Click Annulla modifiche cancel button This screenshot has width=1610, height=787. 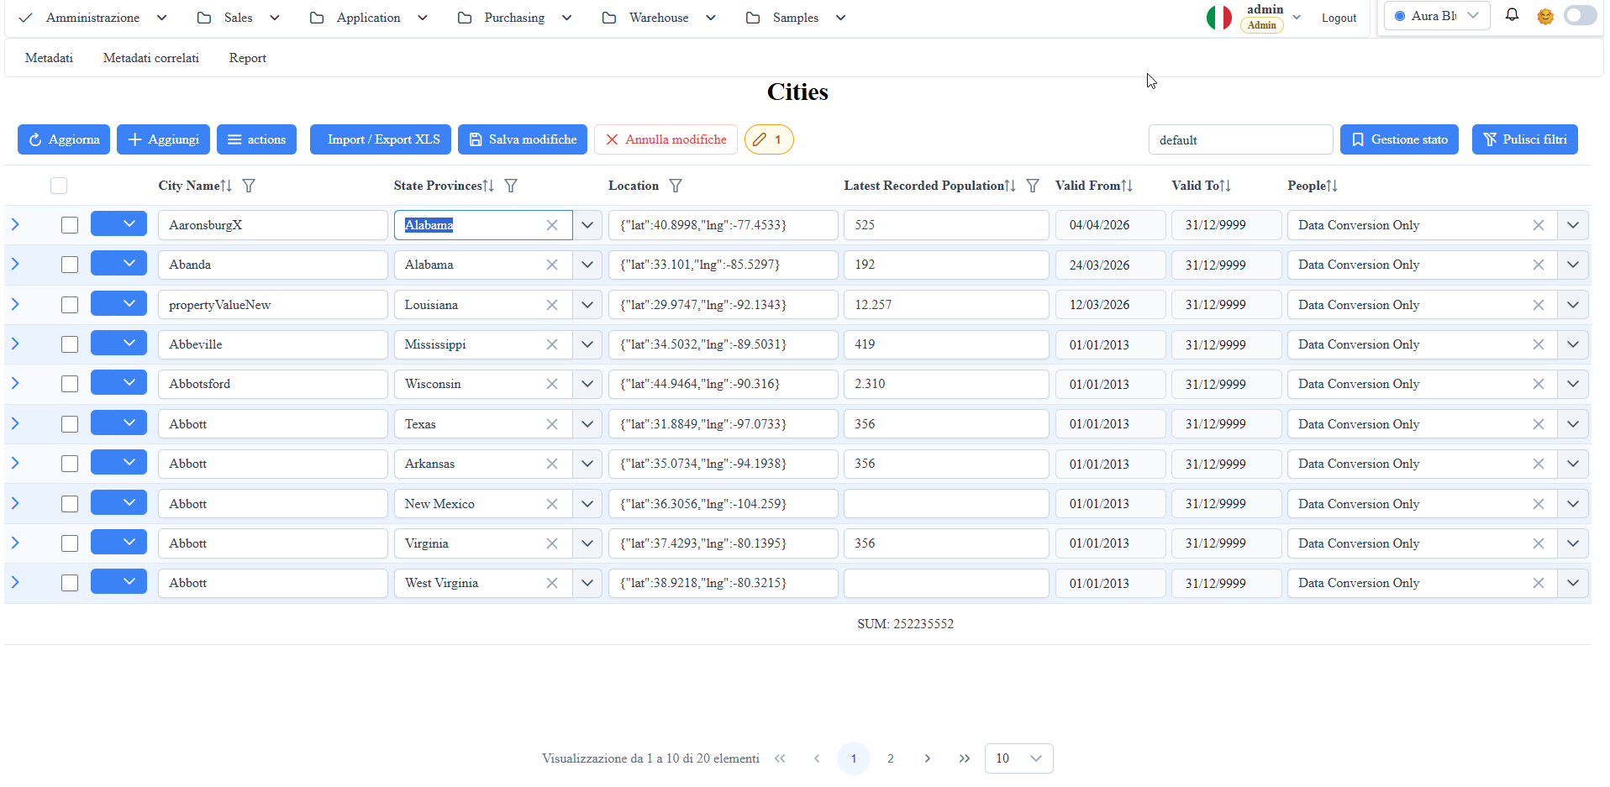666,139
